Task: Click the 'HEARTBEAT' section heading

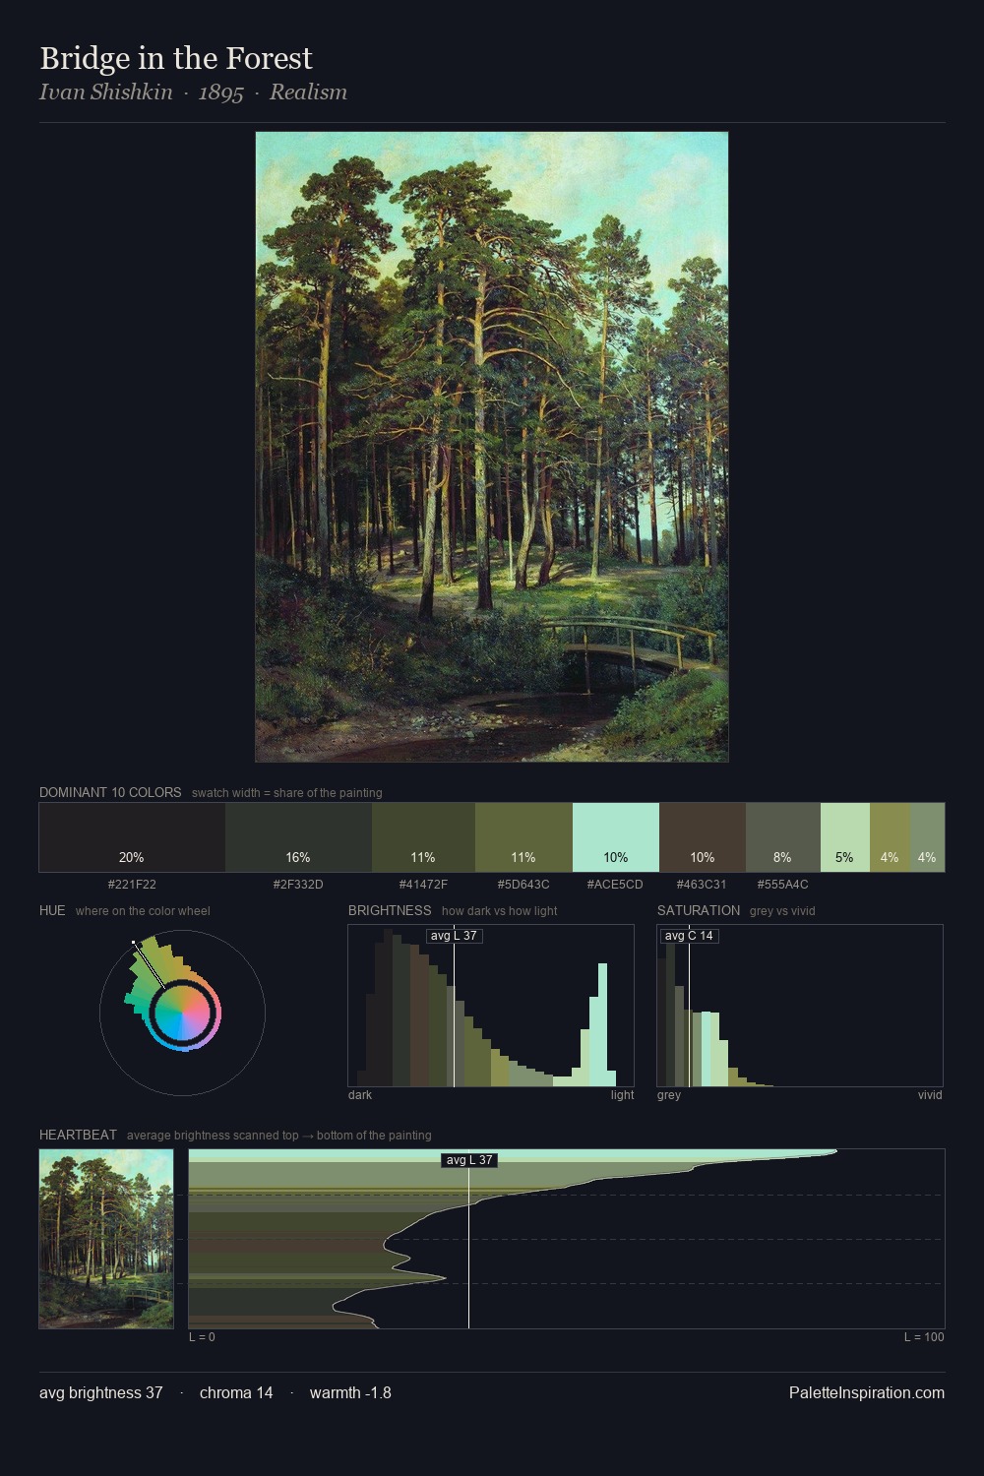Action: (x=78, y=1135)
